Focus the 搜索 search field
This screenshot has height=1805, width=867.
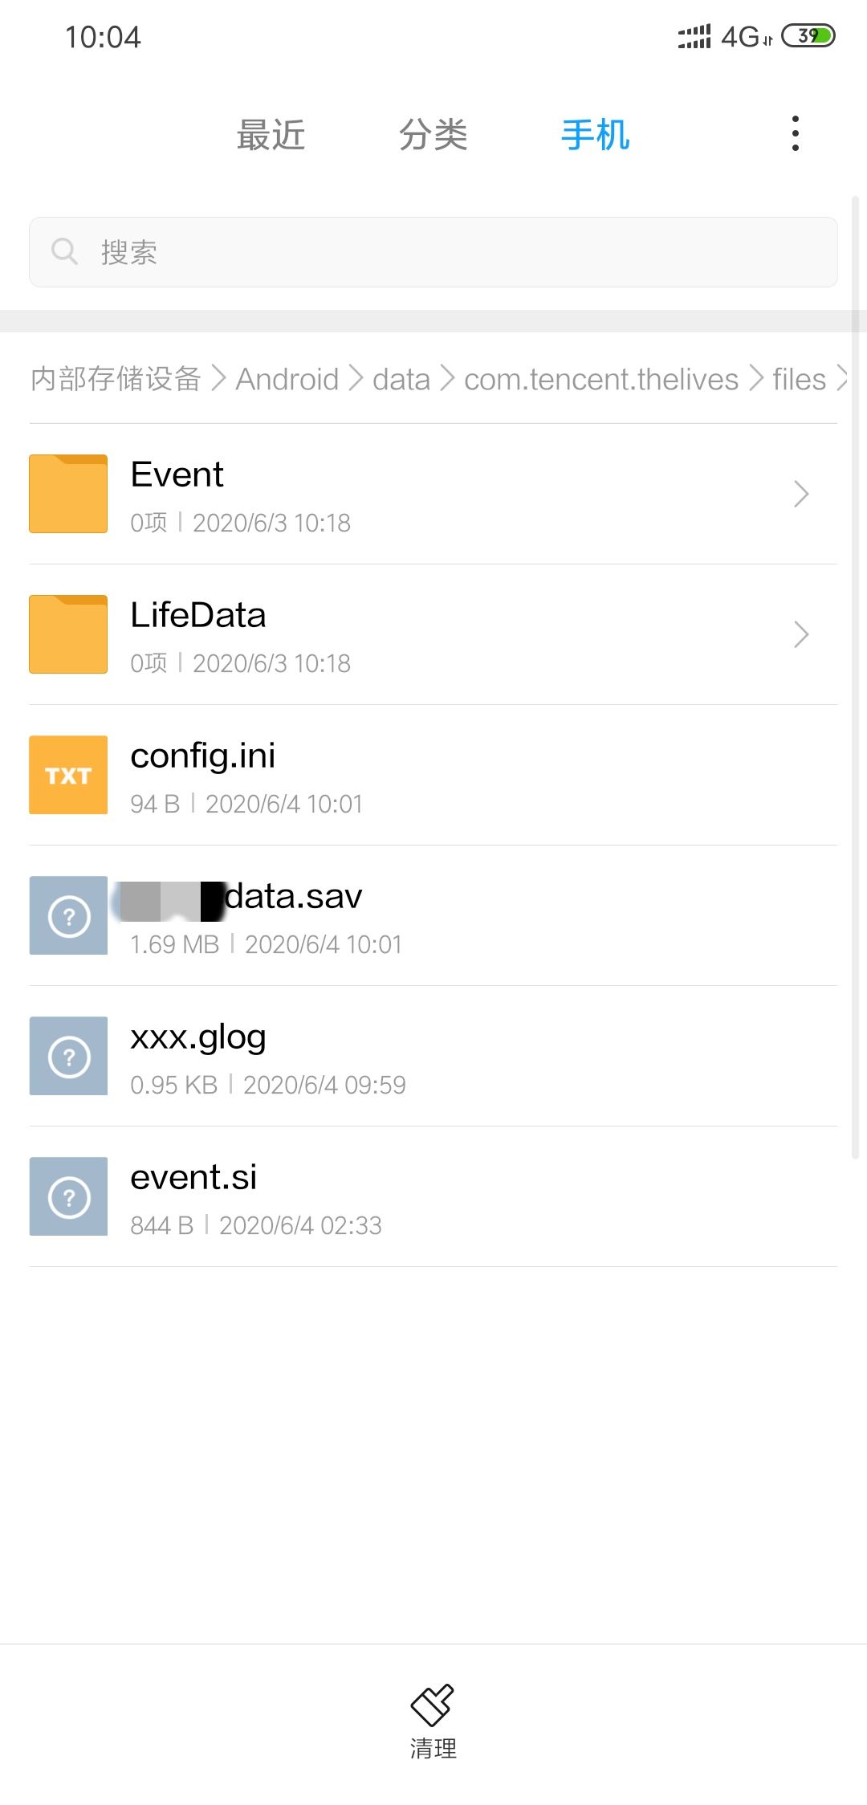coord(450,252)
